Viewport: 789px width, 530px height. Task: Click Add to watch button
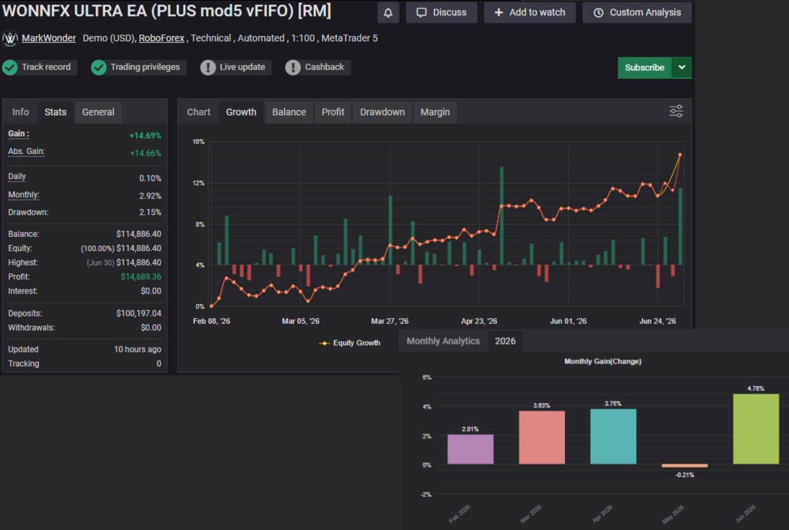click(x=530, y=13)
